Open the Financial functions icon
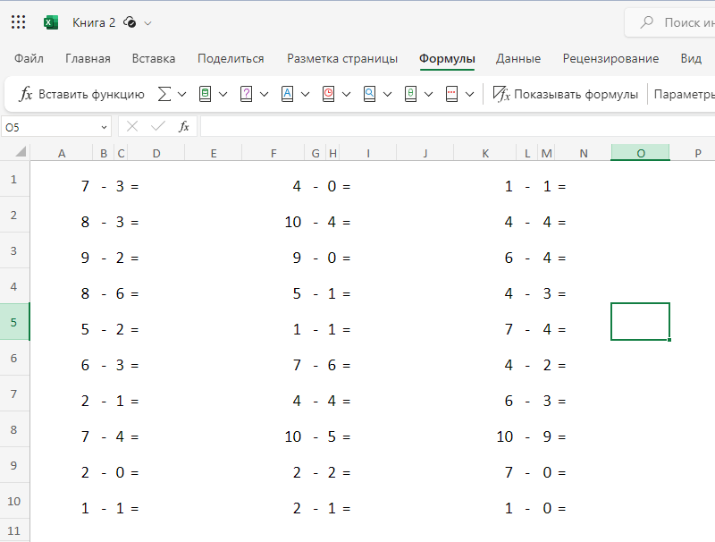Viewport: 715px width, 542px height. [x=204, y=93]
